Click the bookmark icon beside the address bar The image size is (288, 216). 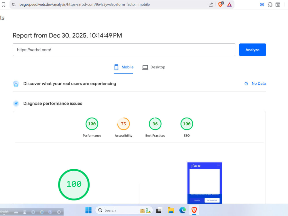3,4
